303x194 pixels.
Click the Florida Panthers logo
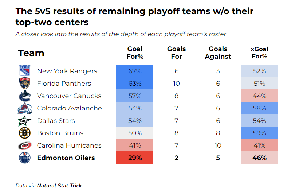pos(24,84)
